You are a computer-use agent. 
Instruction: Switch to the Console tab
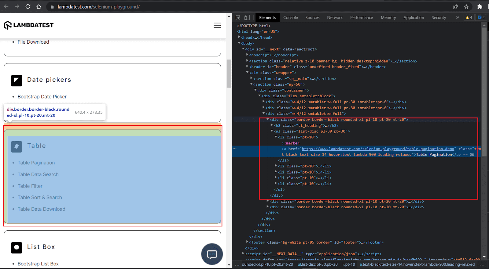pyautogui.click(x=291, y=17)
